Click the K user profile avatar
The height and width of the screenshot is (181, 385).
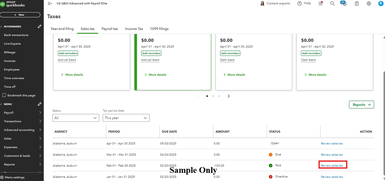381,3
